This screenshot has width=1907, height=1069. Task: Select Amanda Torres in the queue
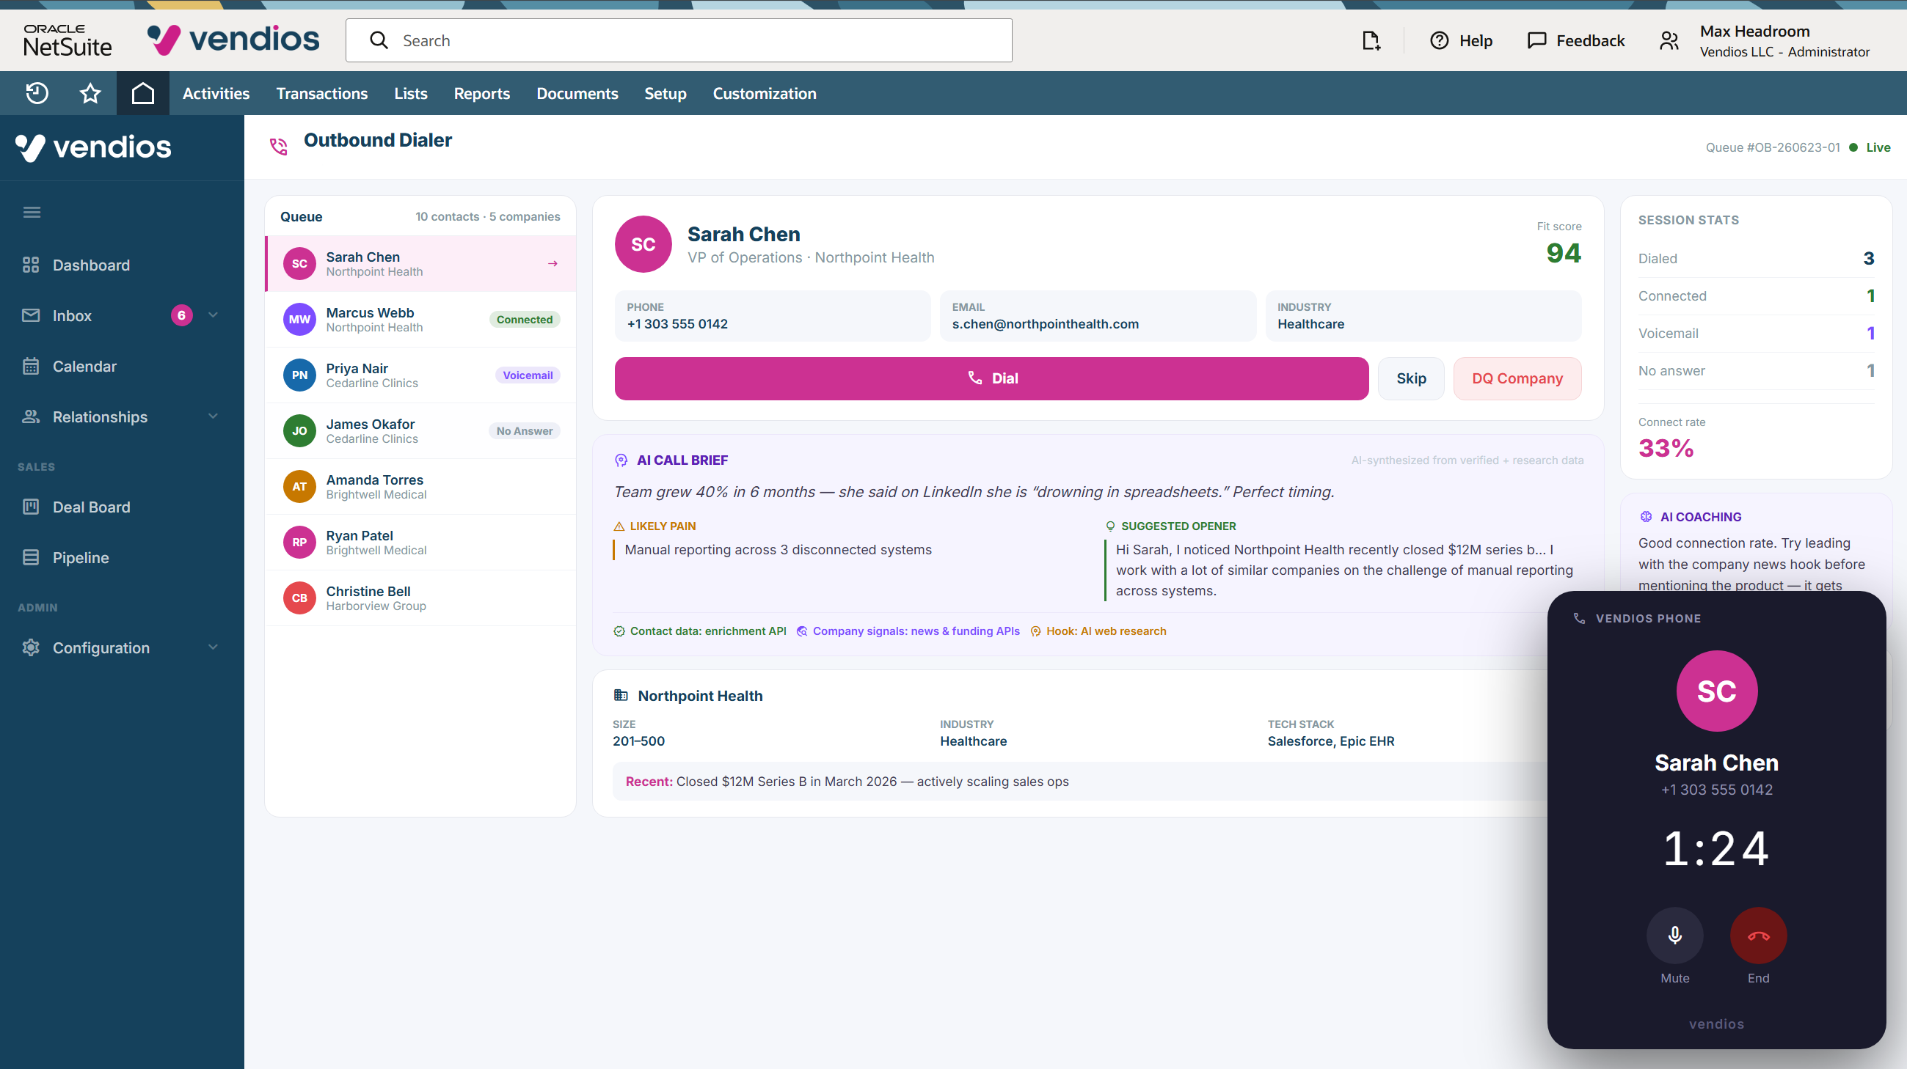click(420, 486)
